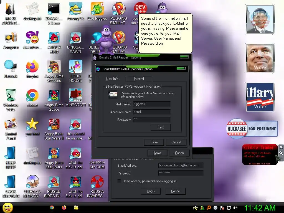Click the Email Address input field
The image size is (284, 213).
click(x=181, y=165)
